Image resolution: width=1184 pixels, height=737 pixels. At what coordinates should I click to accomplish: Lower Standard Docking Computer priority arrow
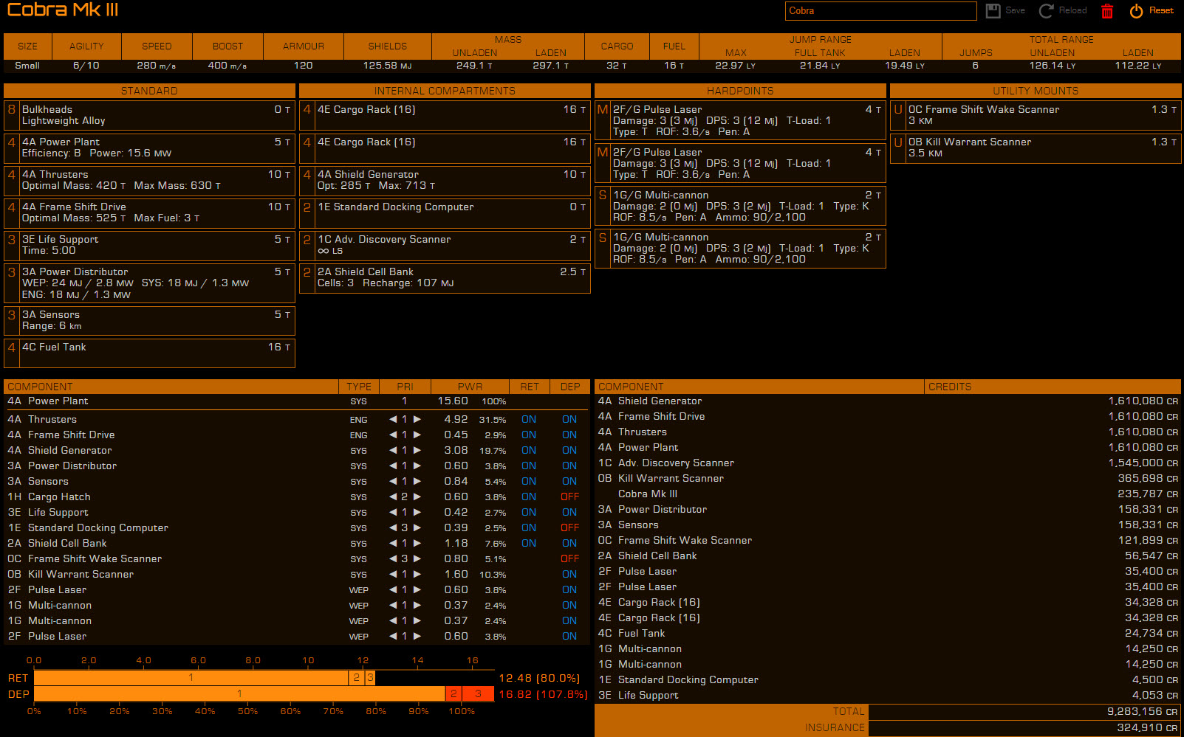click(393, 527)
